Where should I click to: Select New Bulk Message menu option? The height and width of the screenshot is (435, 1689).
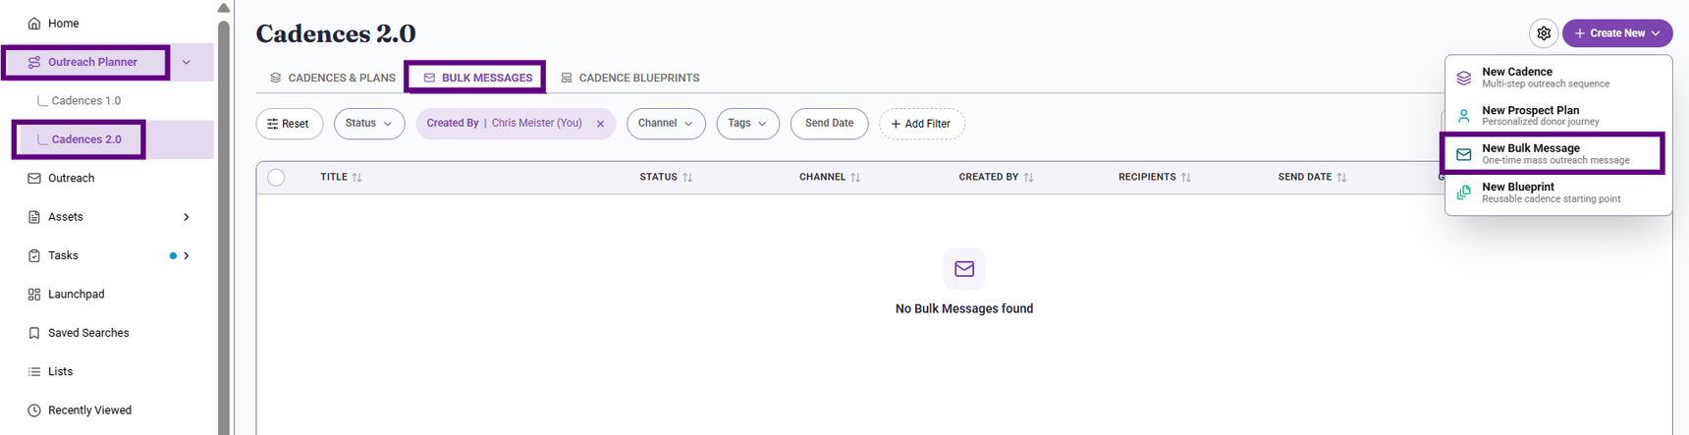(1553, 154)
